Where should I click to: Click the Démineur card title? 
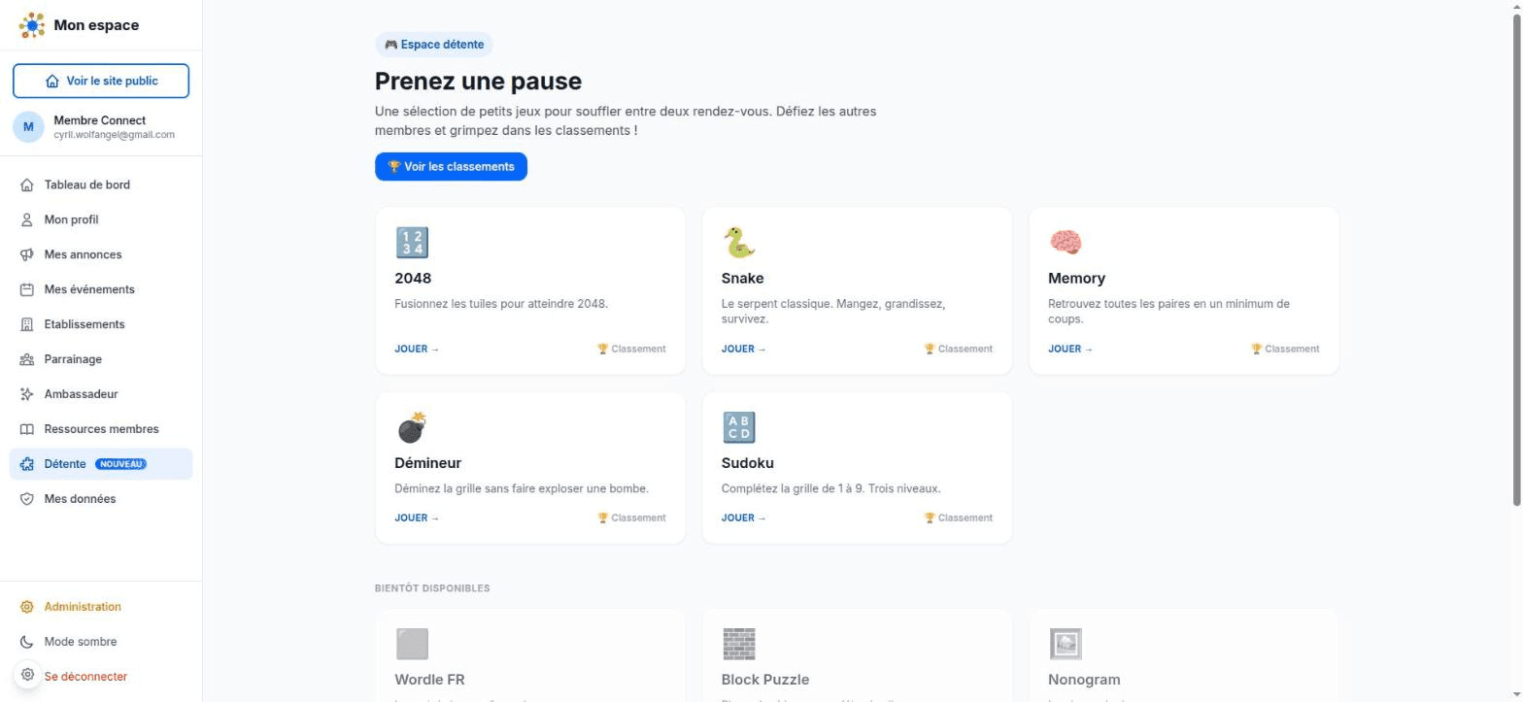(428, 463)
